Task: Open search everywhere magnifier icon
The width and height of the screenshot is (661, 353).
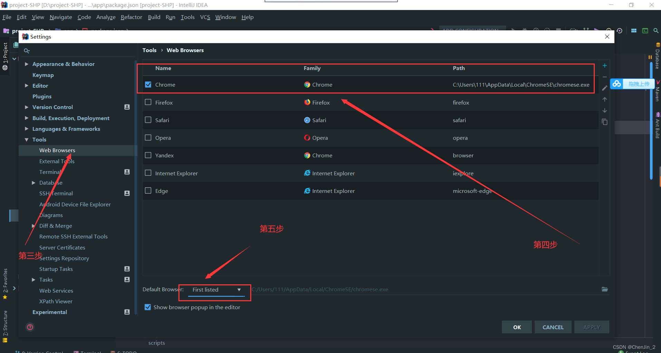Action: coord(656,31)
